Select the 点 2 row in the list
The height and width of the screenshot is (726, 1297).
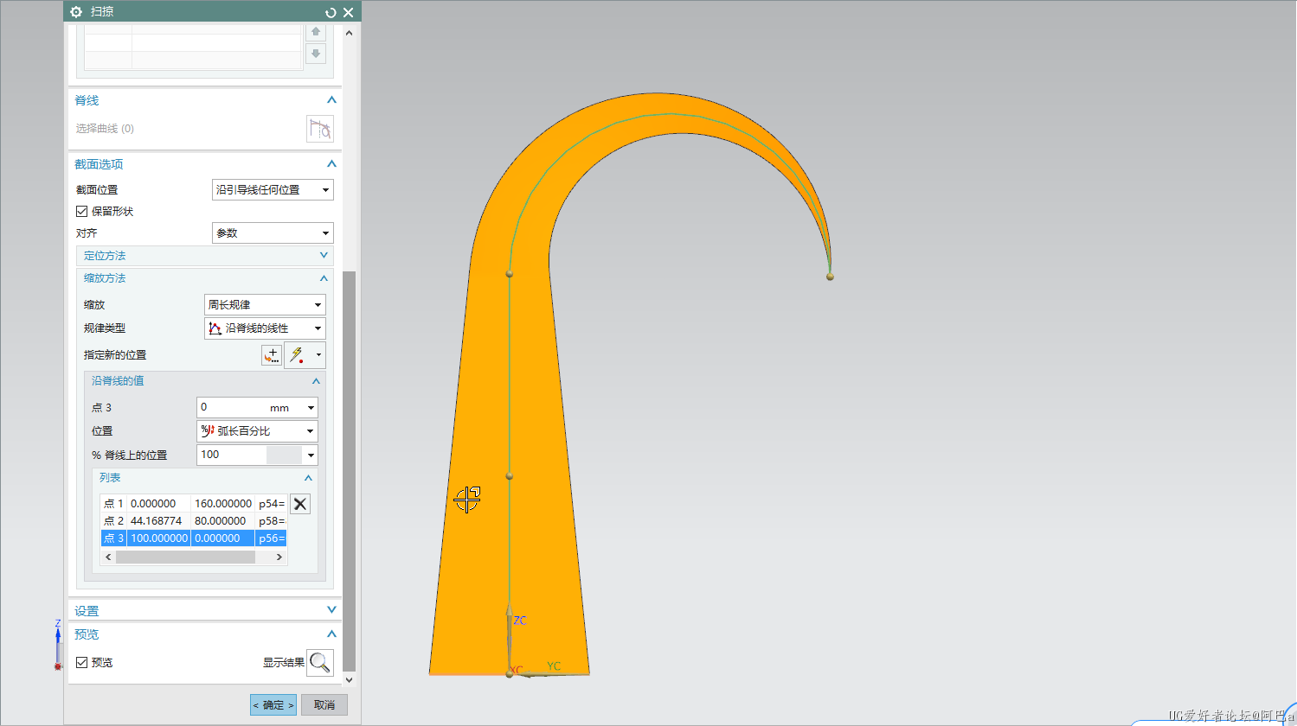[194, 521]
